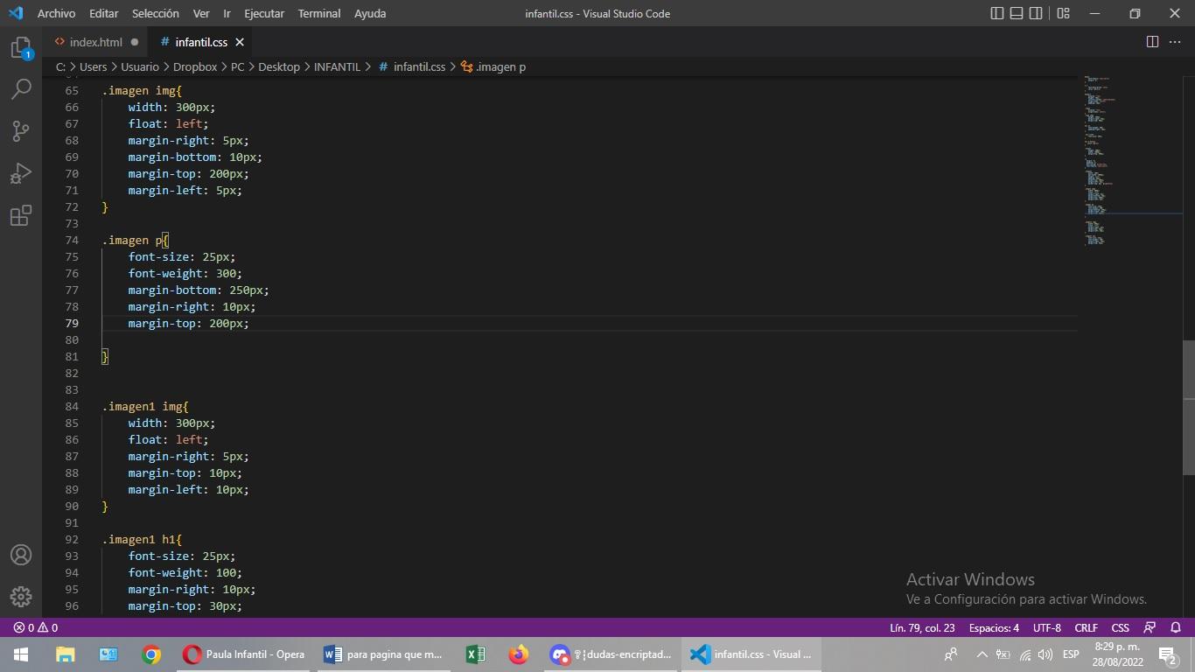Viewport: 1195px width, 672px height.
Task: Open the Customize Layout control
Action: [1063, 13]
